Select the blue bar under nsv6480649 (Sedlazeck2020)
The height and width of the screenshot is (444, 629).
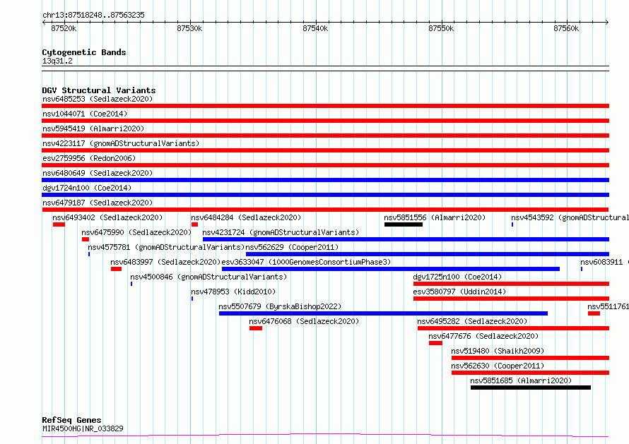coord(325,180)
